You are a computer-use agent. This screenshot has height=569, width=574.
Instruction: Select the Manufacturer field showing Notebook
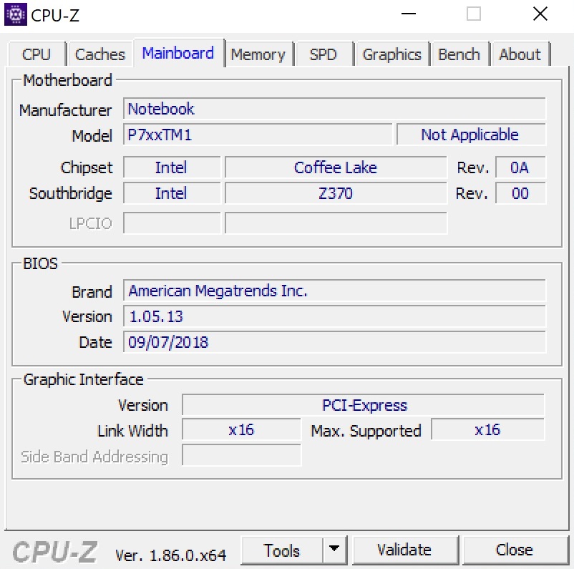334,109
